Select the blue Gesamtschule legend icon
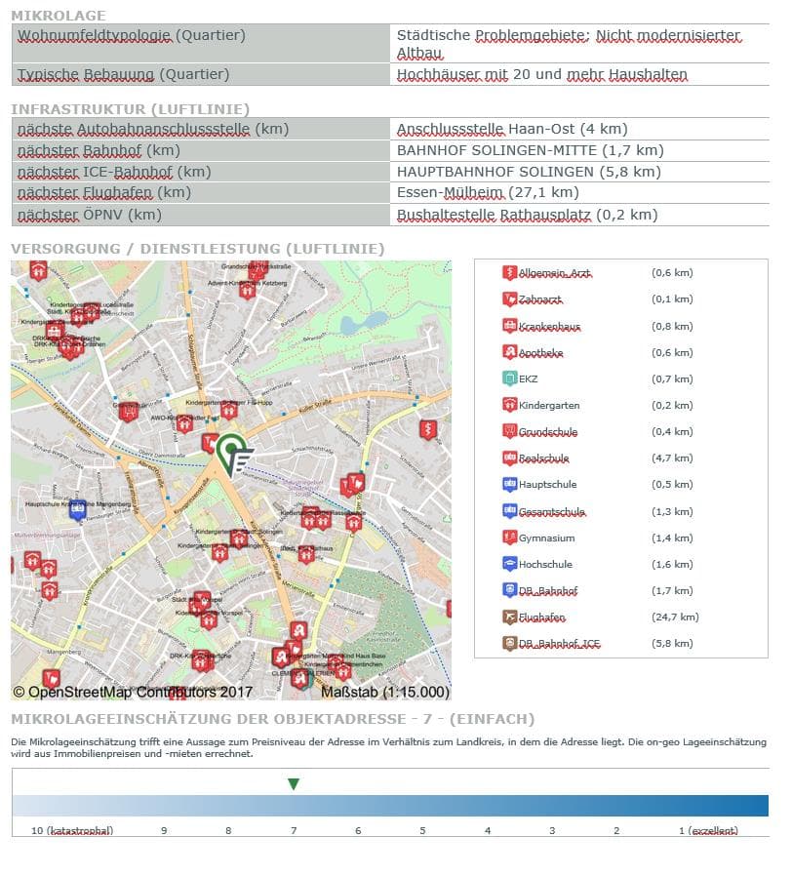The width and height of the screenshot is (792, 877). (509, 511)
